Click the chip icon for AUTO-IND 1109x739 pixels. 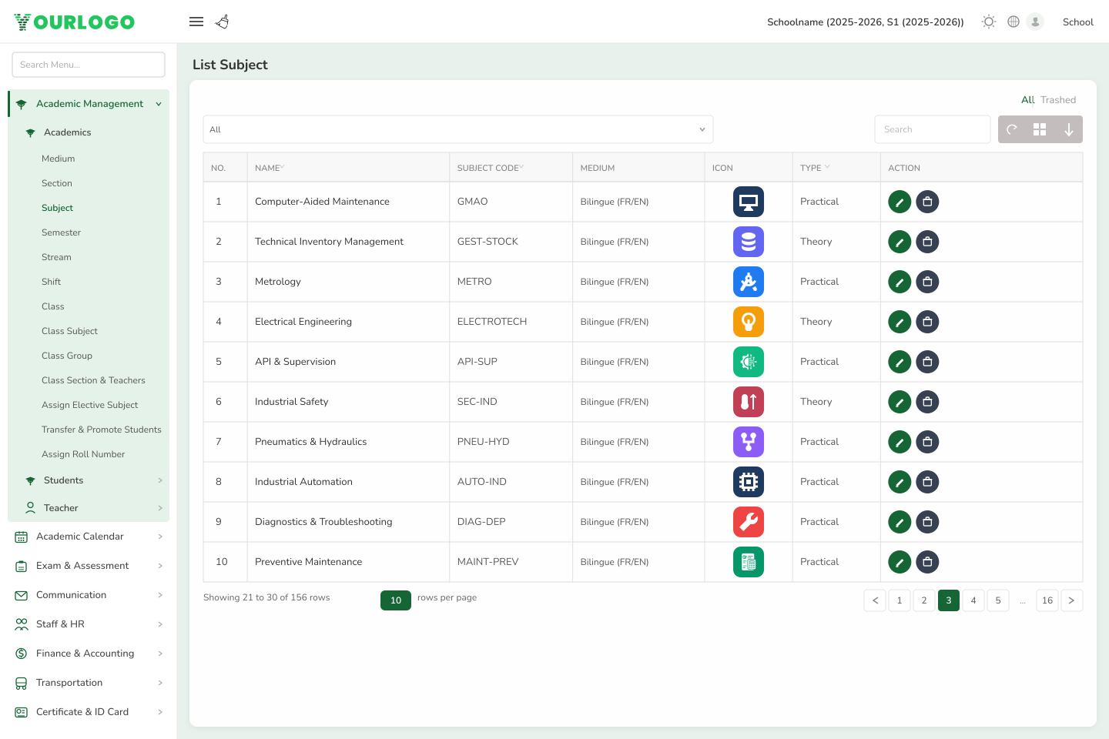click(749, 482)
